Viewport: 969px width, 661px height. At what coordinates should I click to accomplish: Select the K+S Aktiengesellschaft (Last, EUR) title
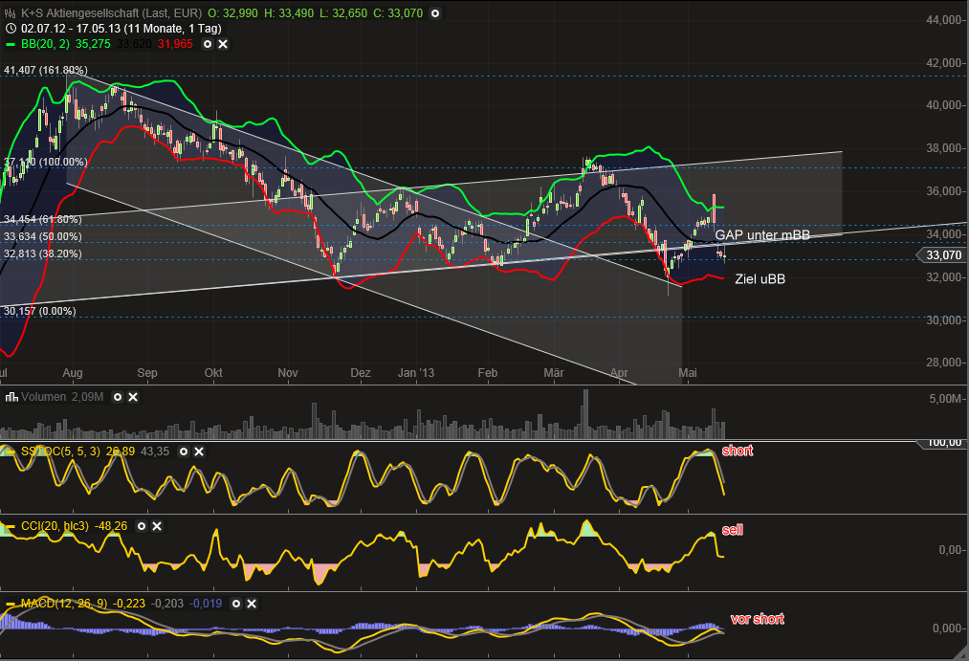111,13
